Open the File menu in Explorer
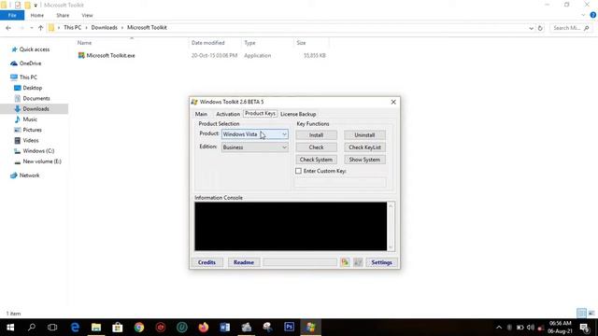This screenshot has width=598, height=336. click(x=12, y=15)
